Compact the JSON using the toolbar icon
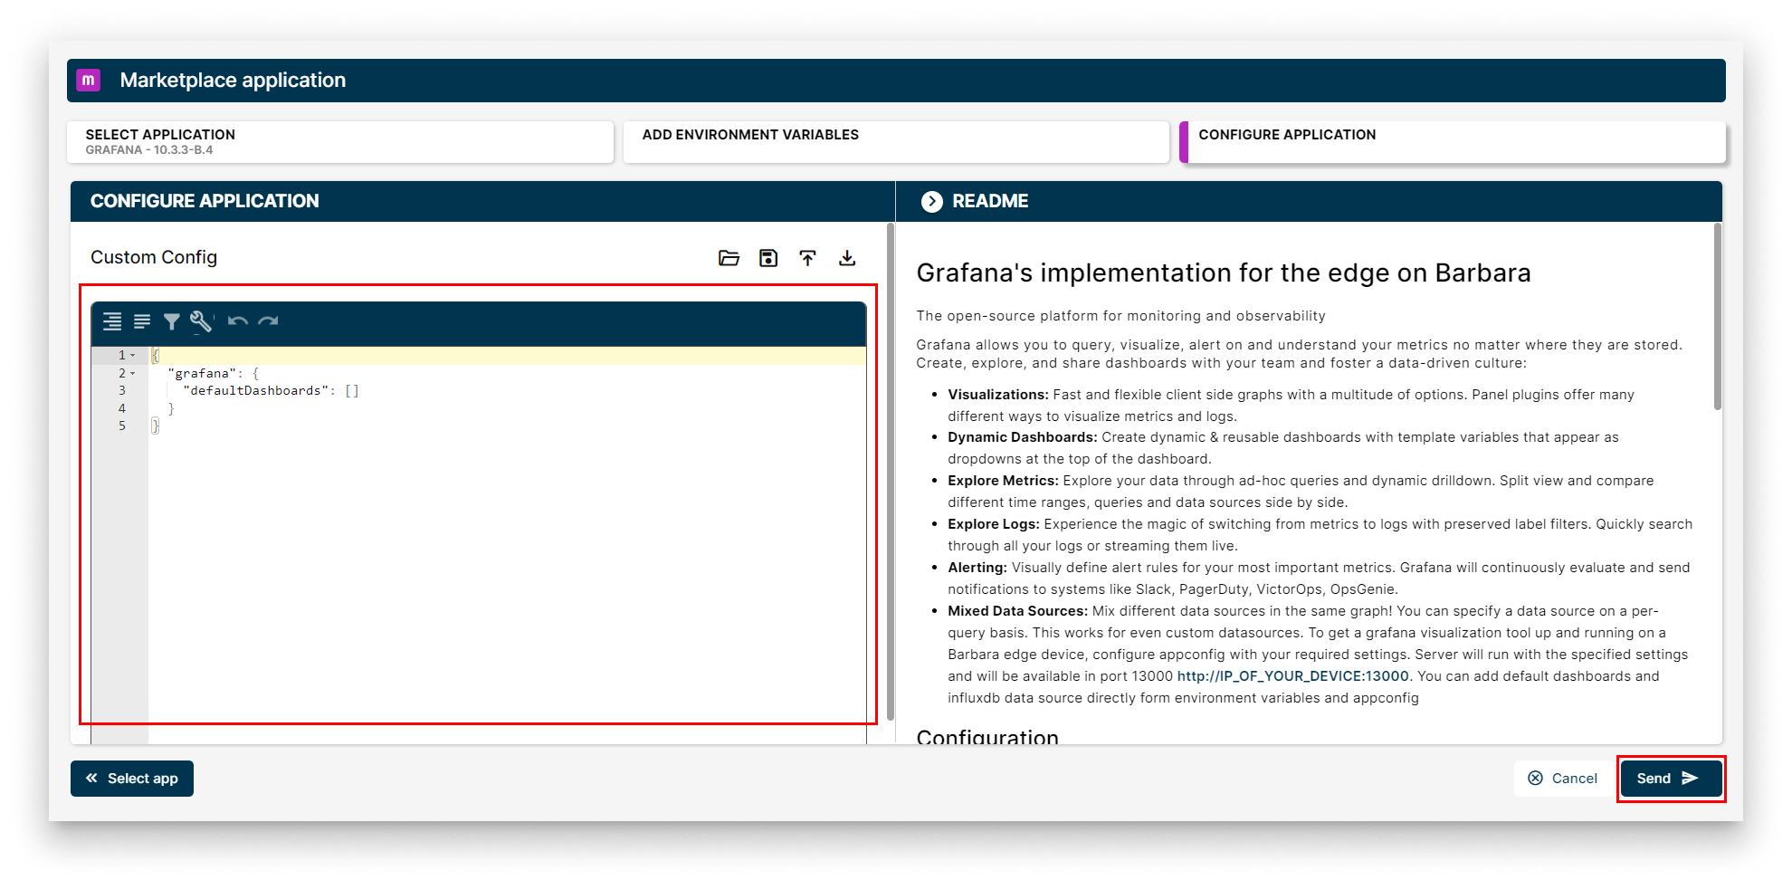The image size is (1792, 880). (x=142, y=321)
